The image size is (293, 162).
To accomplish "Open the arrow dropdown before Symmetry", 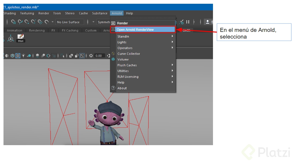I will 93,22.
